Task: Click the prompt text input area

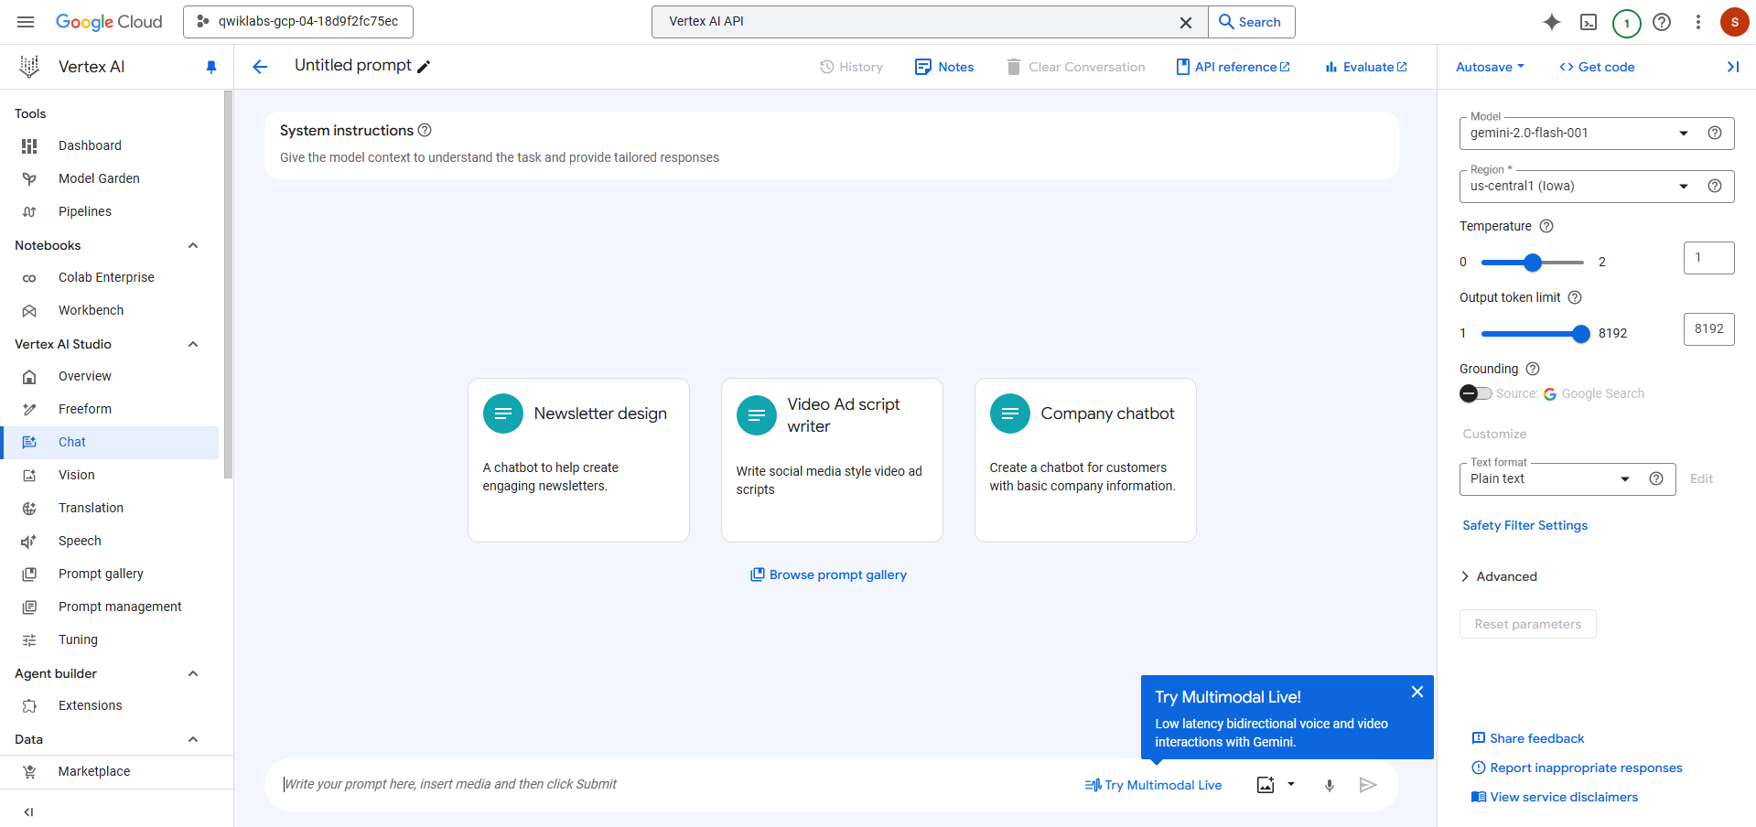Action: coord(677,784)
